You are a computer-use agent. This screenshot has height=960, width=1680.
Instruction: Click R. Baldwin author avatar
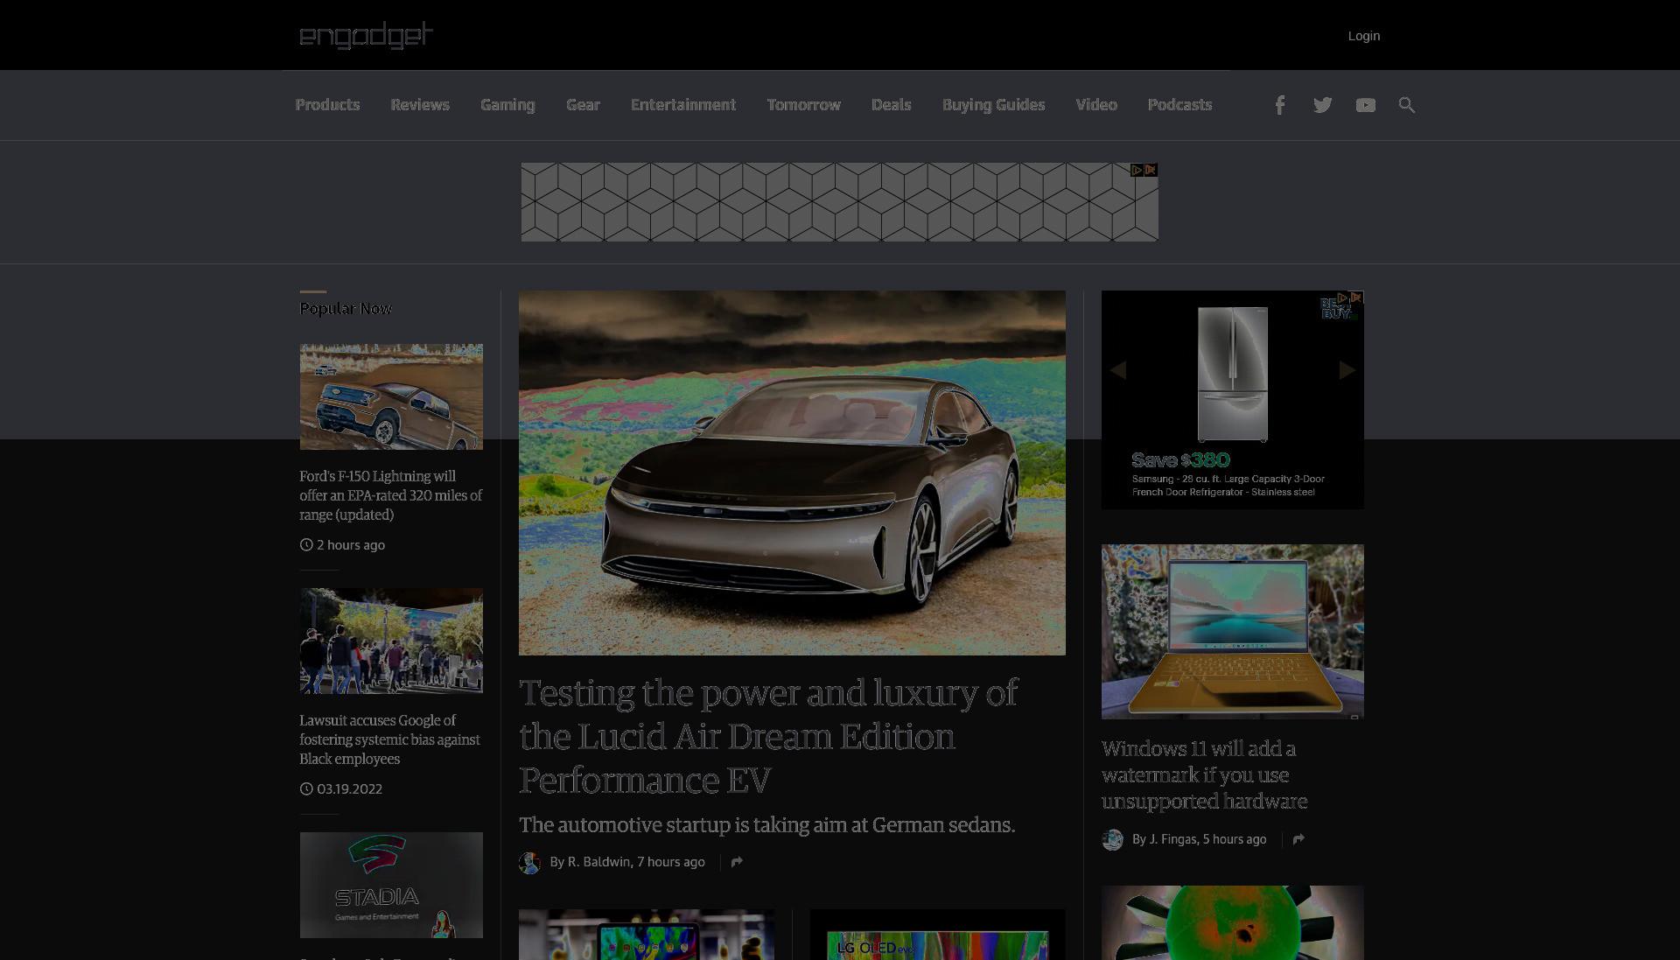click(x=529, y=863)
